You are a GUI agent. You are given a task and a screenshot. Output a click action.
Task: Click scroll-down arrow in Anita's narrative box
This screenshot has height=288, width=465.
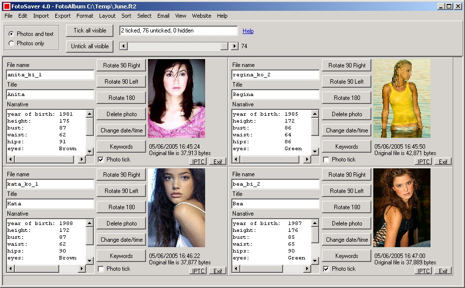click(90, 152)
